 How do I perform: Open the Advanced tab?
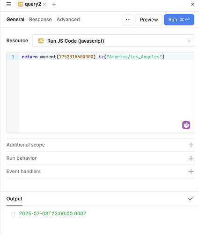point(68,19)
